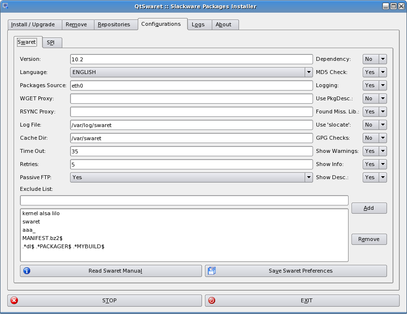407x314 pixels.
Task: Click the Add button for the exclude list
Action: tap(369, 208)
